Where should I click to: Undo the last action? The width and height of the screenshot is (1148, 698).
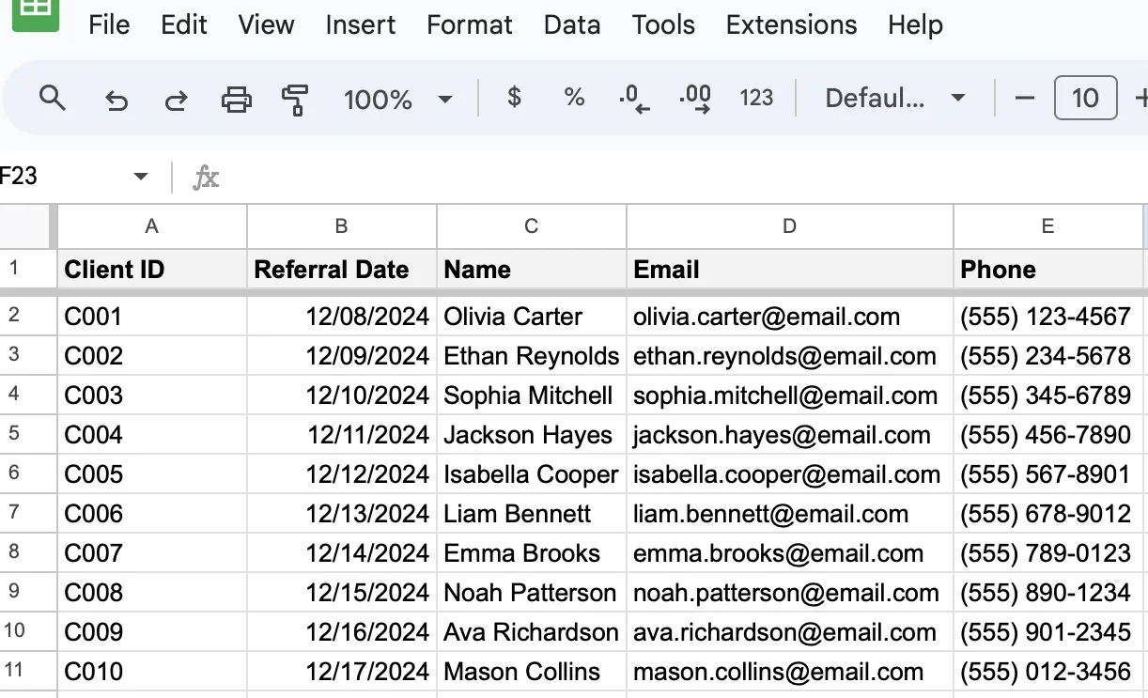point(116,99)
